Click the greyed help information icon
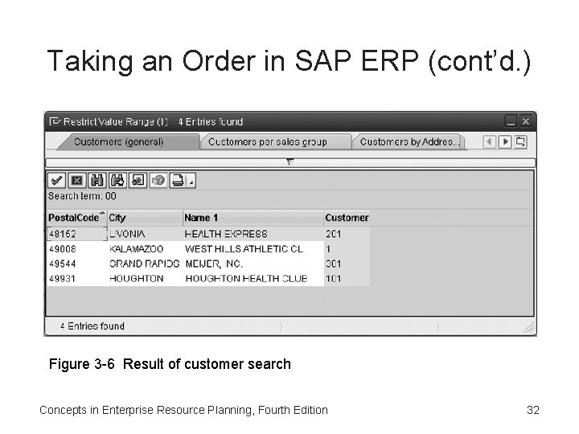Screen dimensions: 579x434 tap(158, 181)
